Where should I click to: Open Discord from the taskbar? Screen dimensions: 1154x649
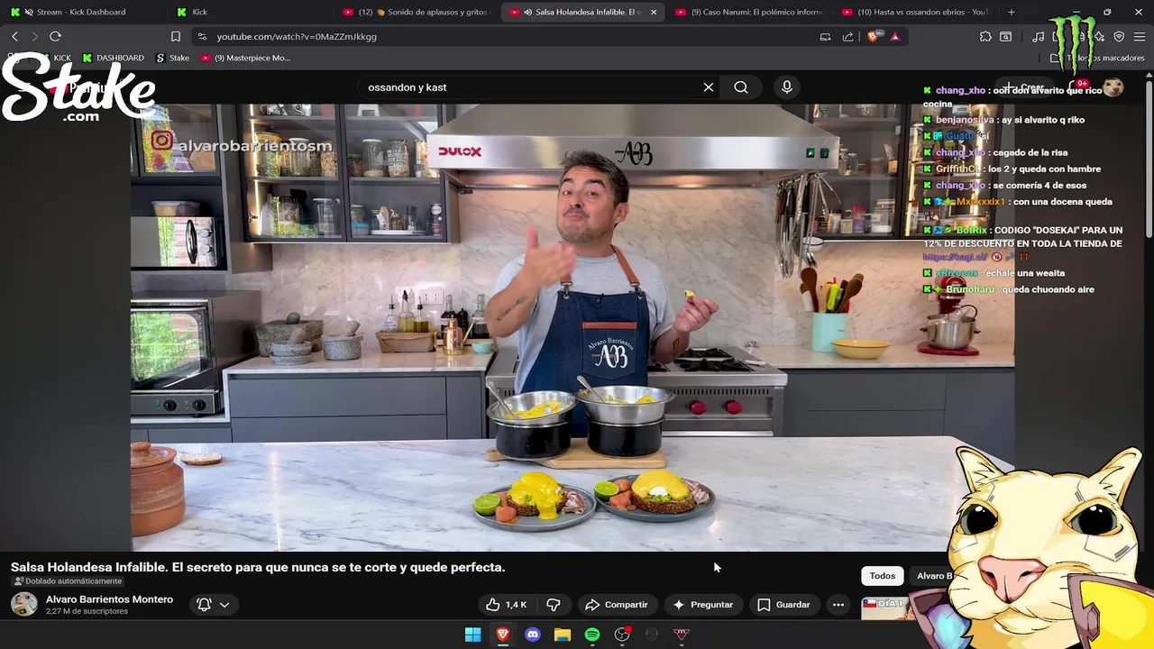click(533, 635)
